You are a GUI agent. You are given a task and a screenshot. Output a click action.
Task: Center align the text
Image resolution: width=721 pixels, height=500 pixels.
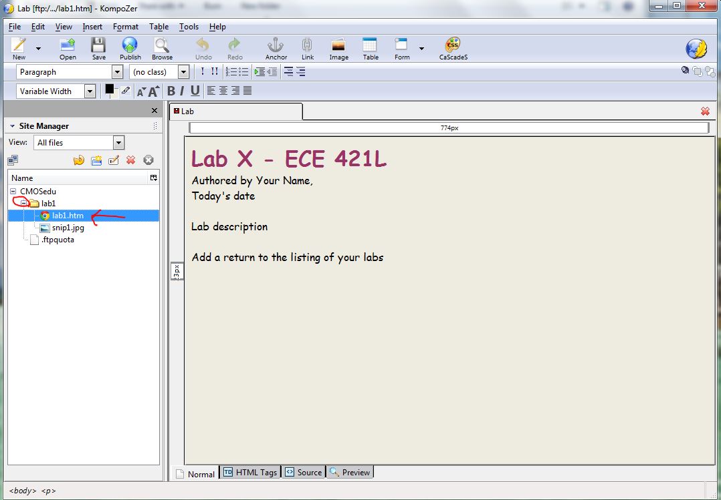[223, 91]
